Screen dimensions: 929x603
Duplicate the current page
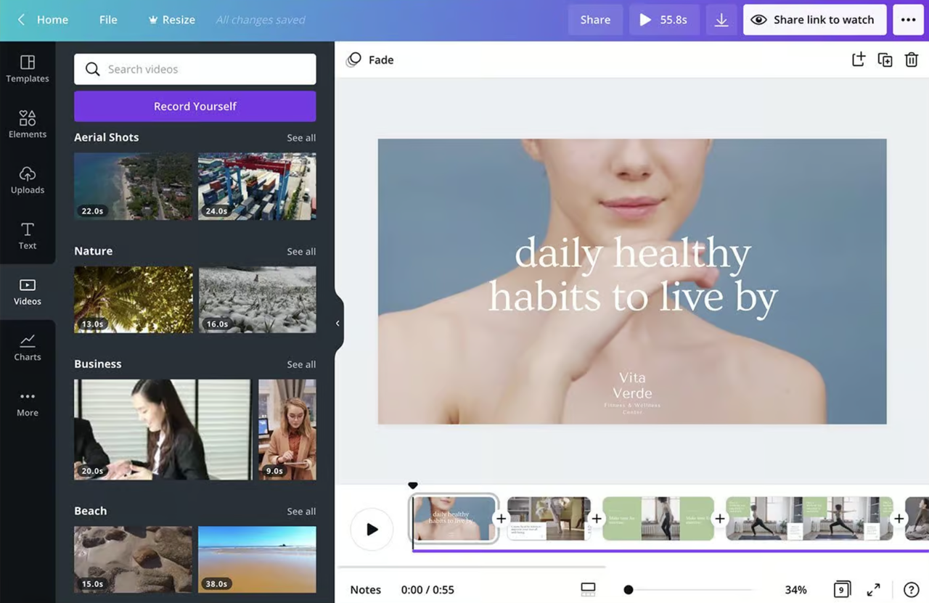click(885, 60)
